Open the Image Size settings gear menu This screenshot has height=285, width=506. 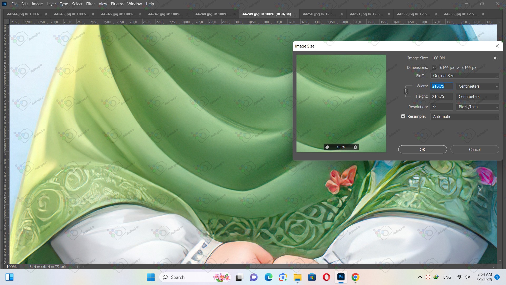(495, 58)
